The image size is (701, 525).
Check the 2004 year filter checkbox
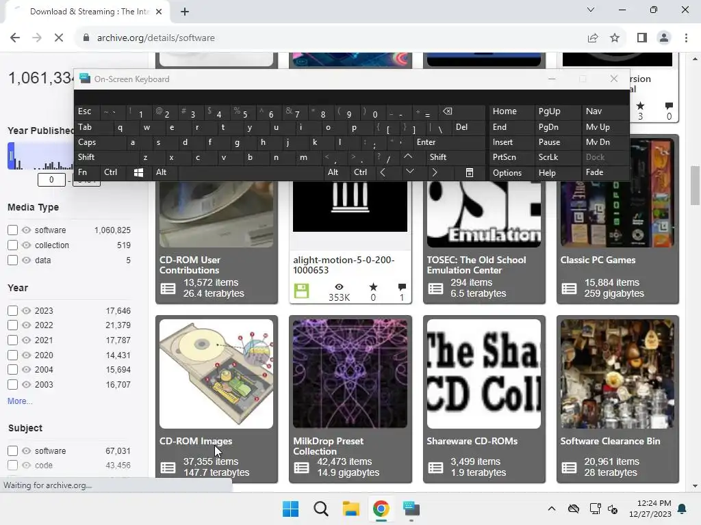tap(12, 370)
